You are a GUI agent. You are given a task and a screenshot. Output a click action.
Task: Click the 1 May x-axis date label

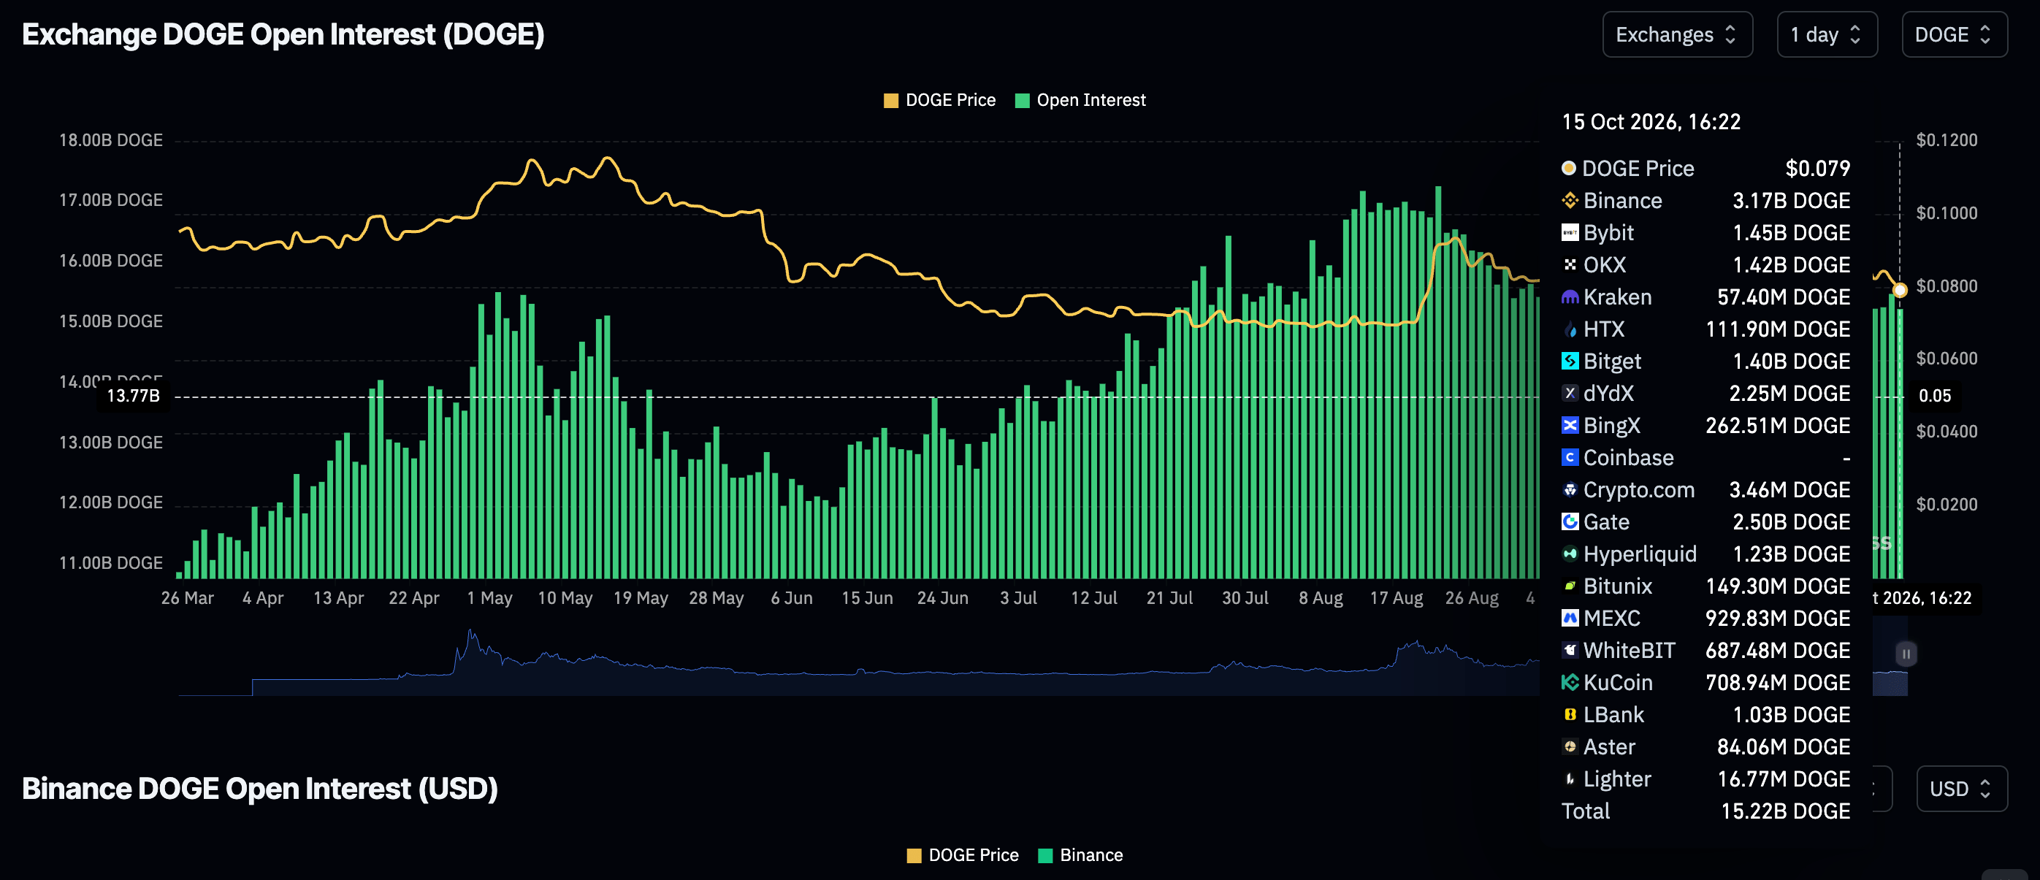[x=489, y=598]
